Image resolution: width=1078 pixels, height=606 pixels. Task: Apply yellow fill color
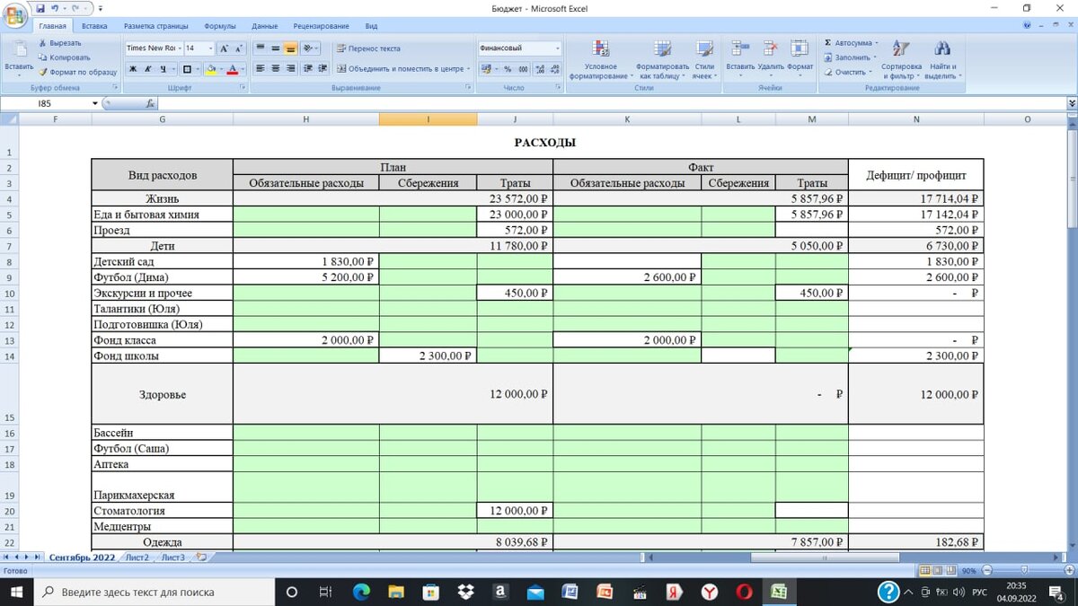tap(210, 69)
